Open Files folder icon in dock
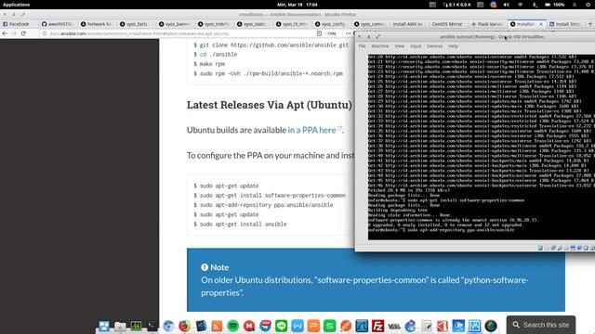595x334 pixels. click(x=120, y=326)
